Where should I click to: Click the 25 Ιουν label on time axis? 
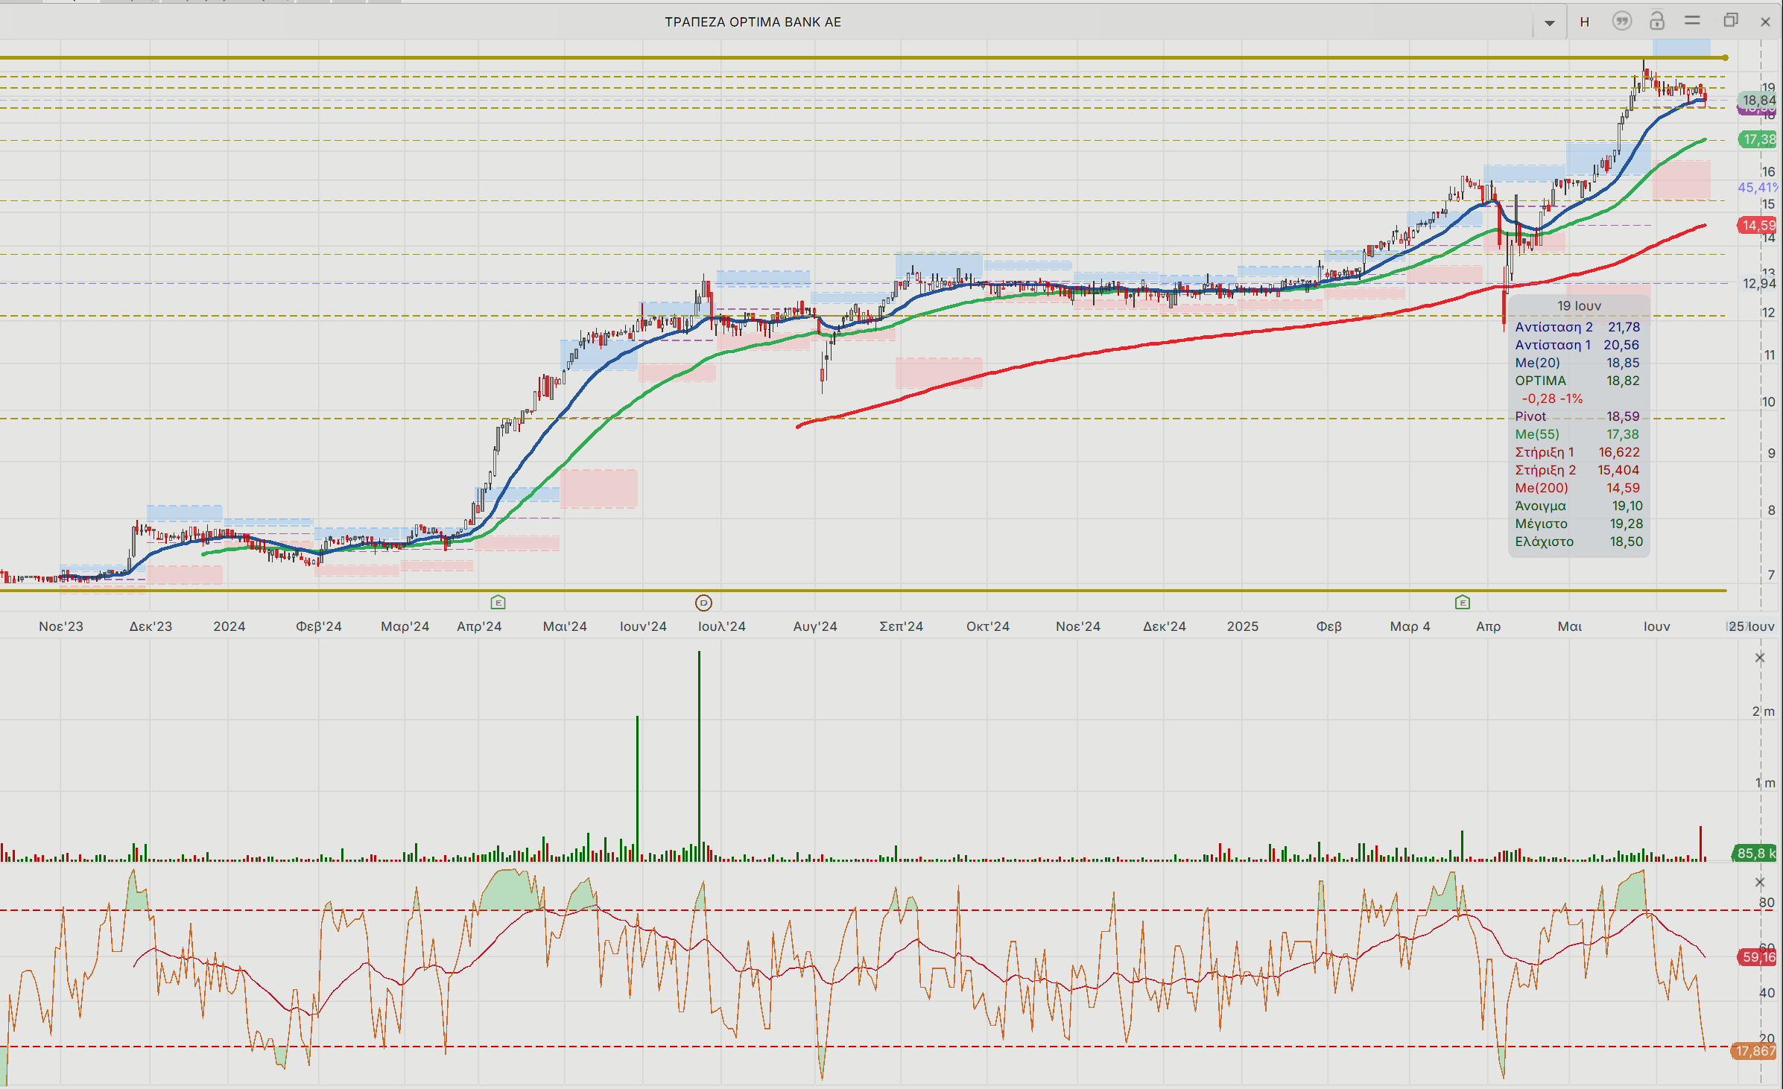point(1752,626)
